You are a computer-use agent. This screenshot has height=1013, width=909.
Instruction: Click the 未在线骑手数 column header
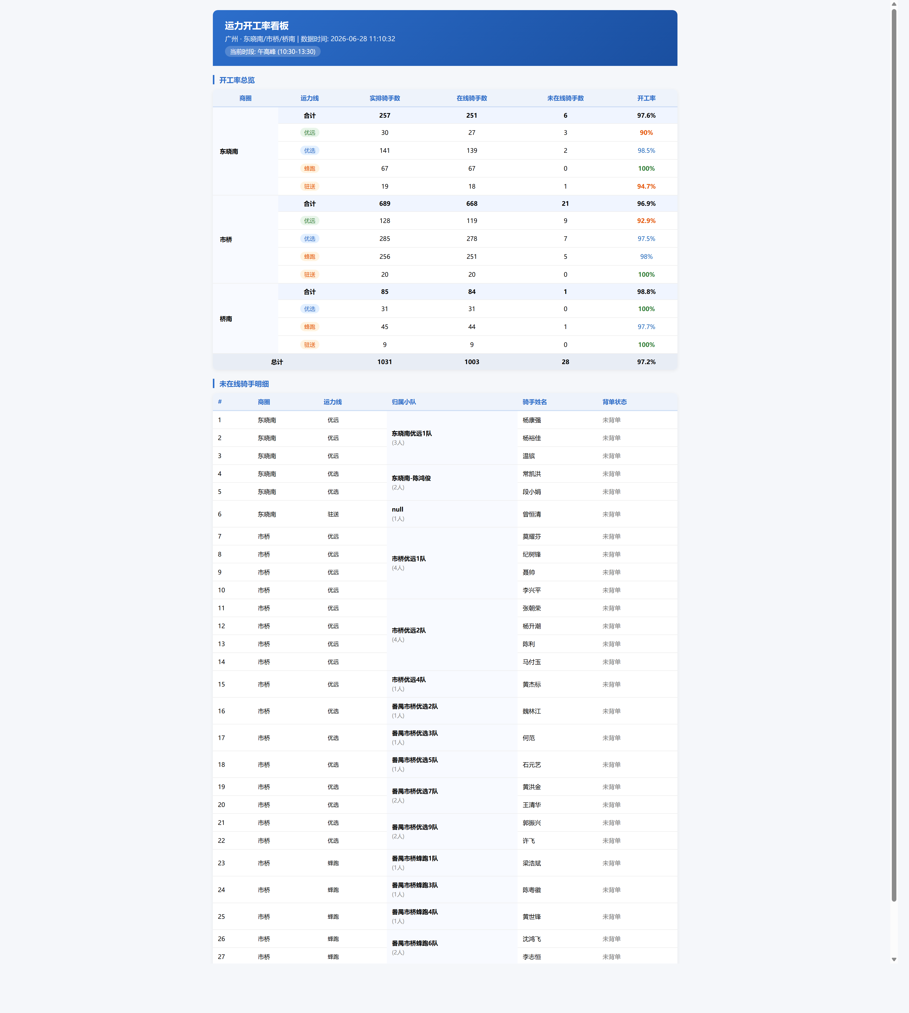tap(565, 98)
